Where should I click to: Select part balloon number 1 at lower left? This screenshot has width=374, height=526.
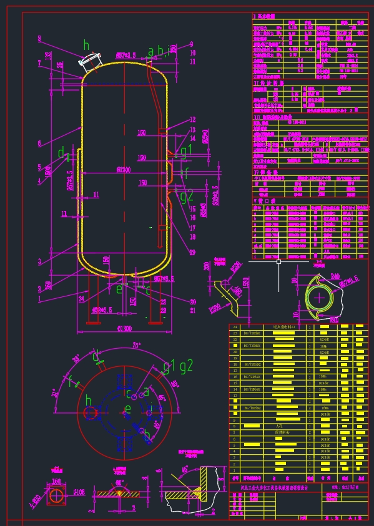pos(39,298)
